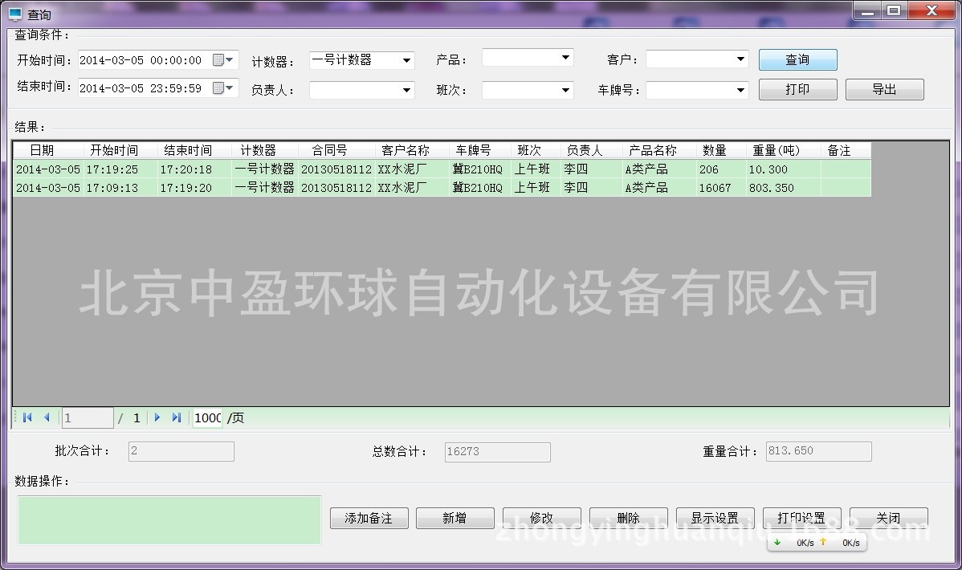Viewport: 962px width, 570px height.
Task: Click the 备注 column header
Action: (x=846, y=150)
